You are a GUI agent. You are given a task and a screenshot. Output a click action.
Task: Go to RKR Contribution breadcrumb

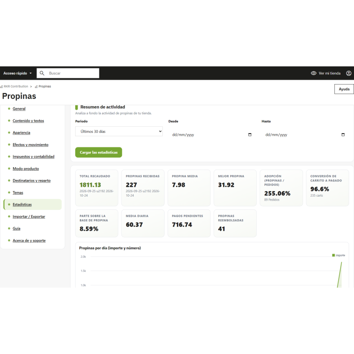tap(16, 87)
